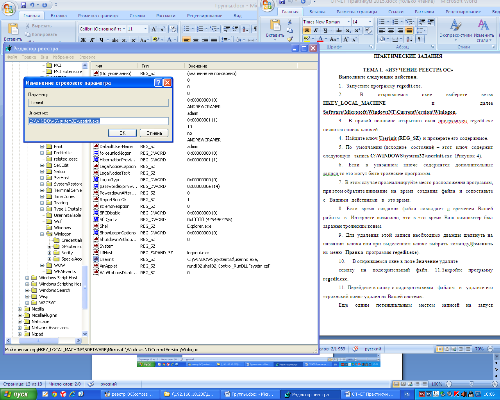
Task: Click Изменить стили in the ОТЧЕТ Практикум ribbon
Action: click(x=484, y=30)
